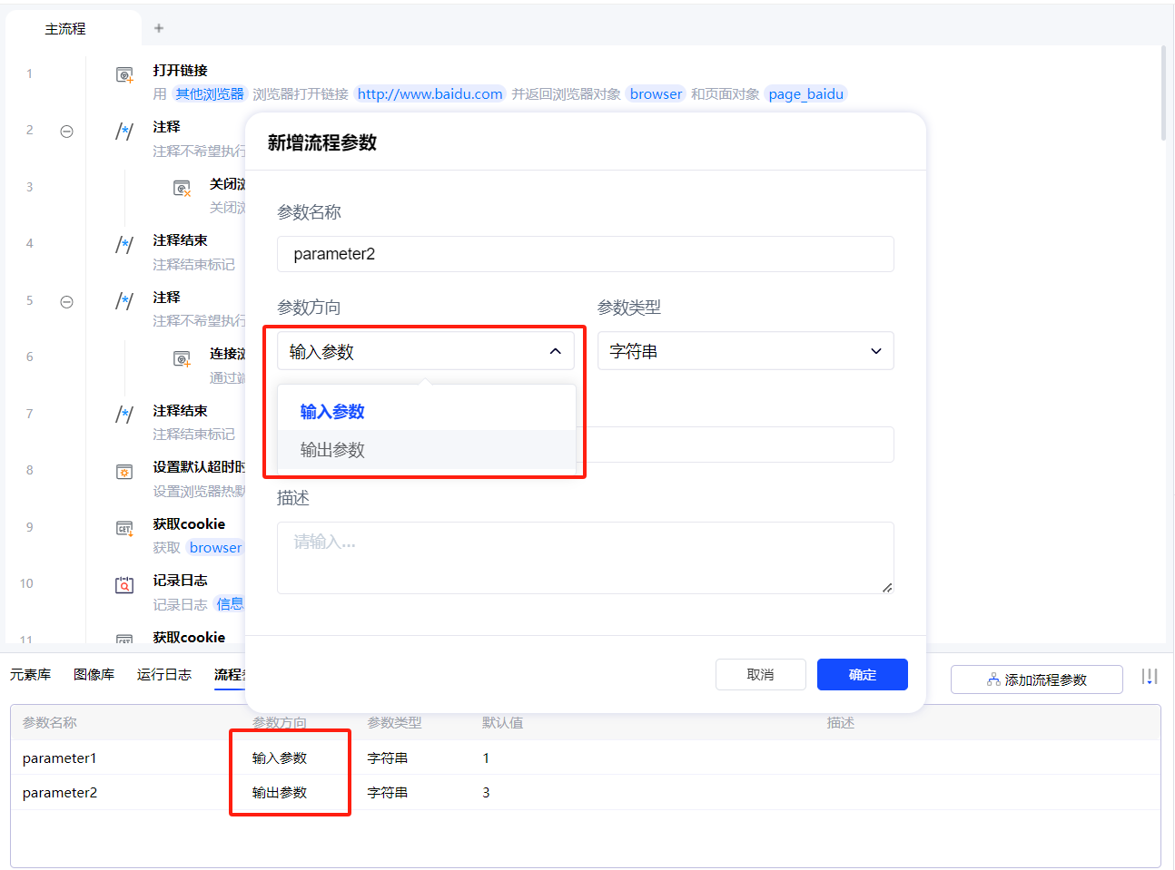Click the open link step icon
This screenshot has height=870, width=1175.
point(124,74)
